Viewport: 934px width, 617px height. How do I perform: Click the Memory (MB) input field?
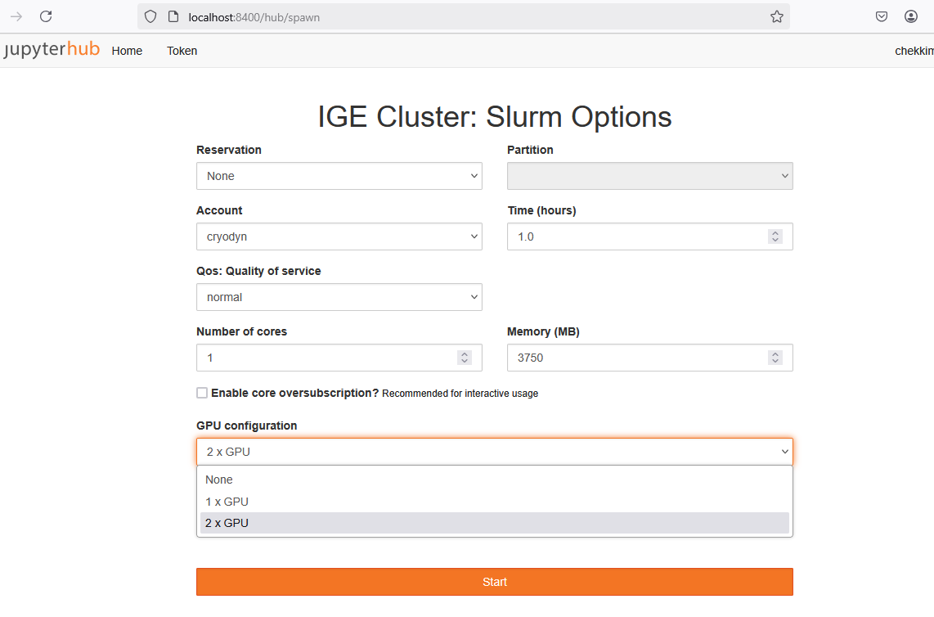pos(638,358)
